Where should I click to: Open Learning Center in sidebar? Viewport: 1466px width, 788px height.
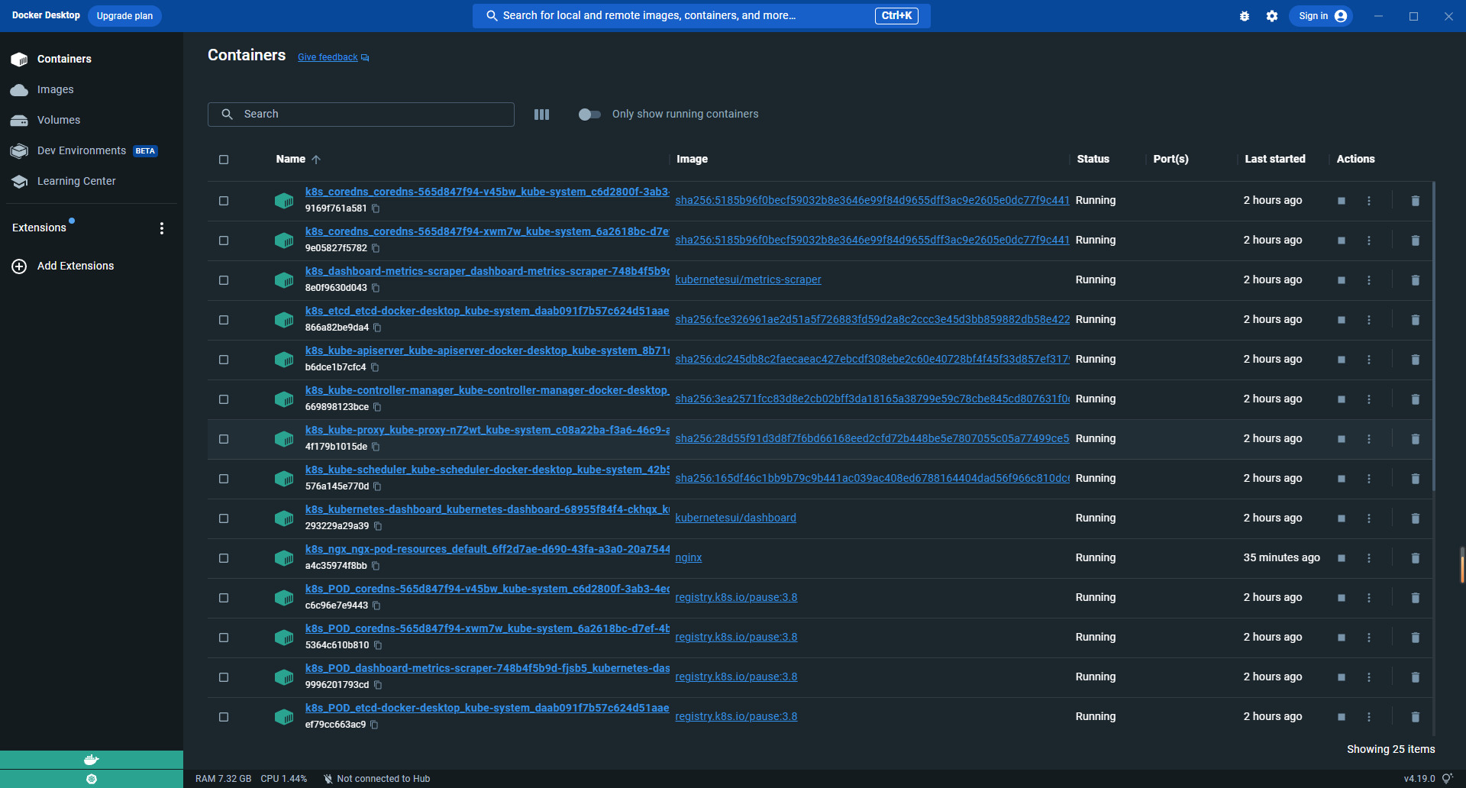(x=92, y=182)
